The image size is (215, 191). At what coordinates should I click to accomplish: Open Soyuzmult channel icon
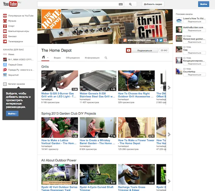[5, 75]
